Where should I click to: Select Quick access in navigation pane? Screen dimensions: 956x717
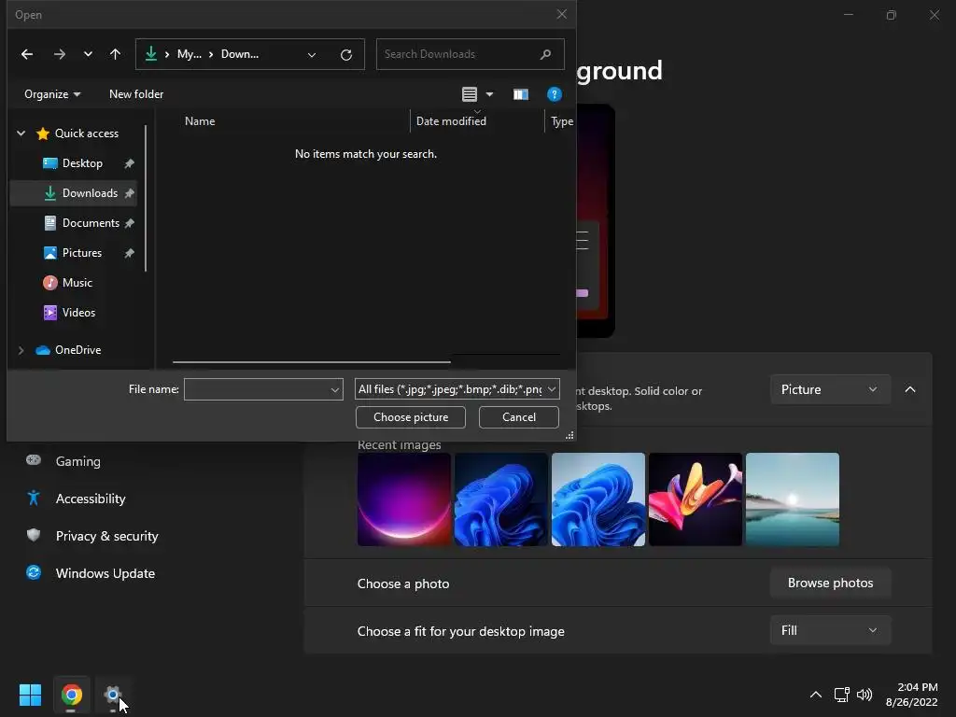(x=87, y=133)
